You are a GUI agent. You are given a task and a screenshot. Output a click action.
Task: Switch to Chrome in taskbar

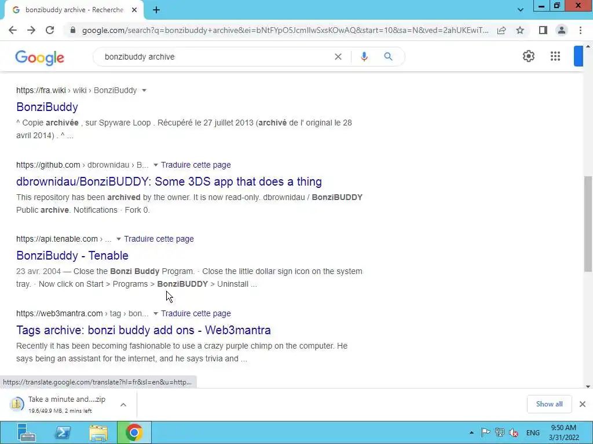coord(134,432)
